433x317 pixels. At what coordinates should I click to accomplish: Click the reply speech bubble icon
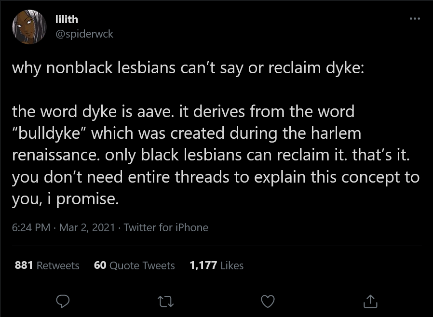(63, 301)
